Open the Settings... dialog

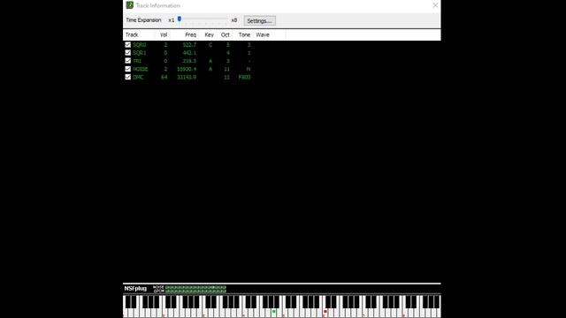[x=259, y=21]
